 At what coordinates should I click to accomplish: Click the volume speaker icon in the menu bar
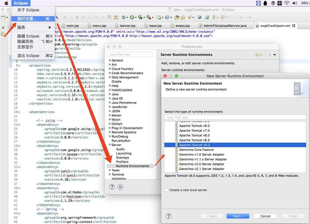point(295,3)
